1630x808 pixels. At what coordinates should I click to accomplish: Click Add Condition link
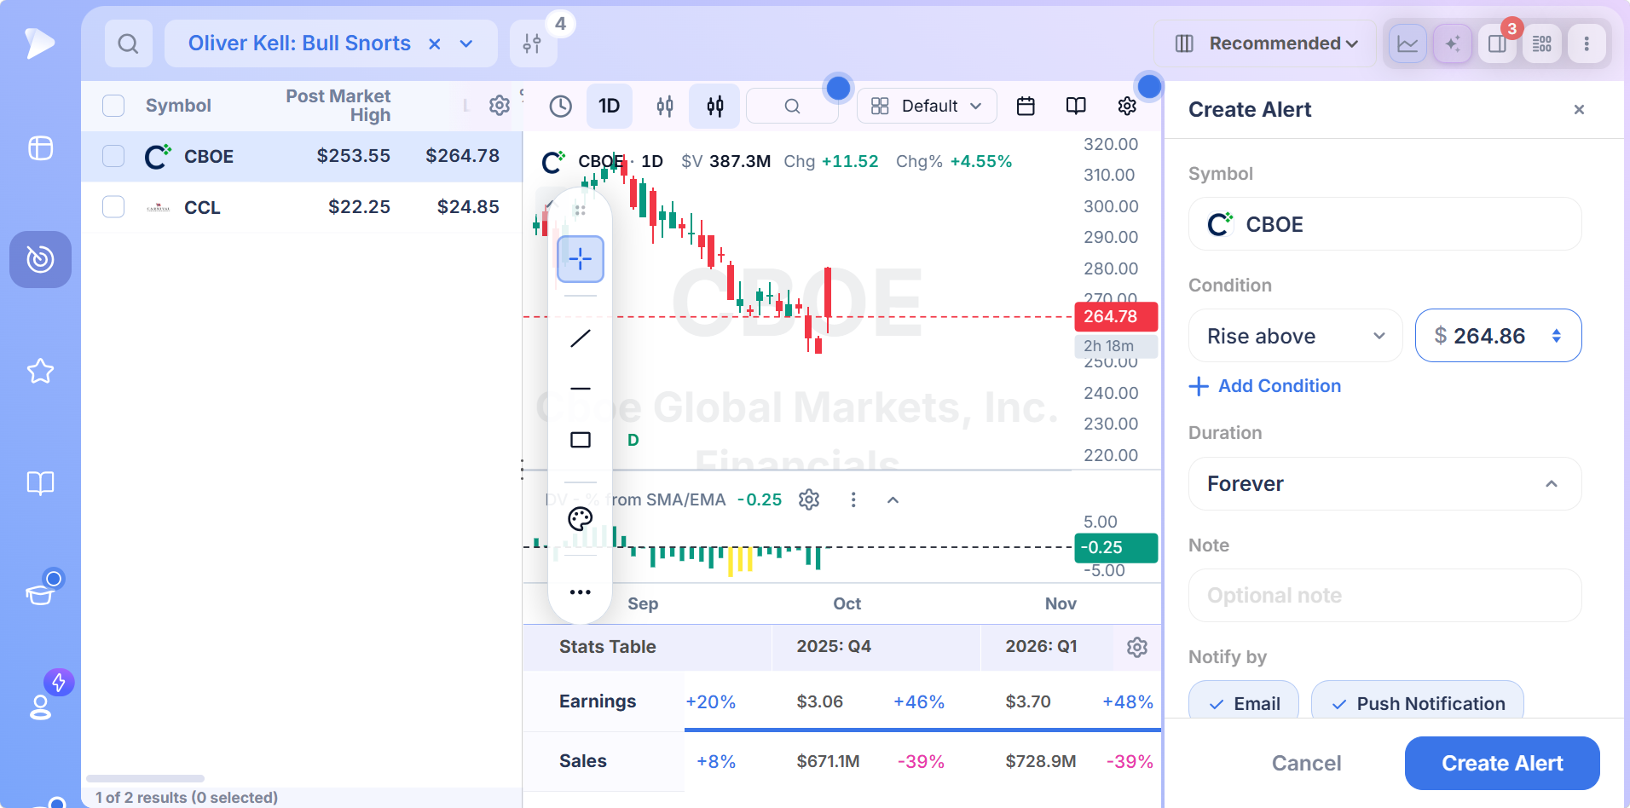[x=1265, y=386]
